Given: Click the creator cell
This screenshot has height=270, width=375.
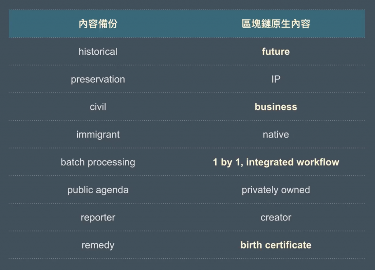Looking at the screenshot, I should 276,218.
